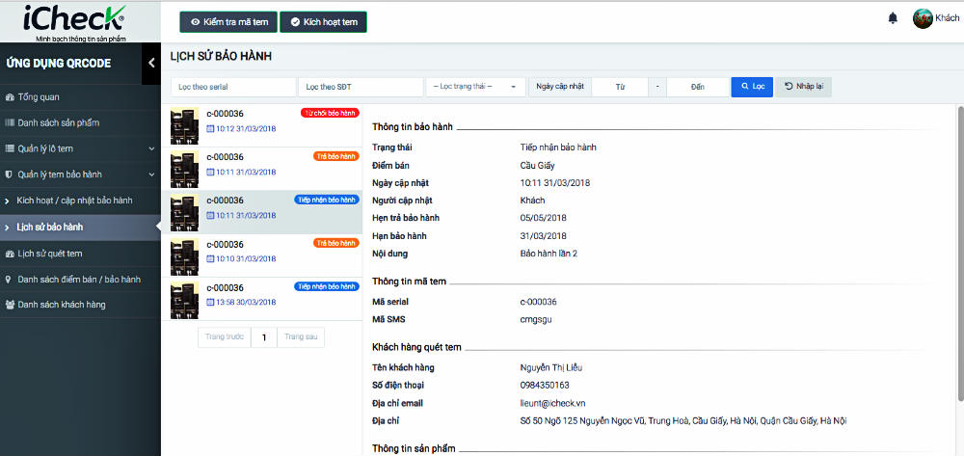Open the Khách user avatar menu
The width and height of the screenshot is (964, 456).
[923, 18]
